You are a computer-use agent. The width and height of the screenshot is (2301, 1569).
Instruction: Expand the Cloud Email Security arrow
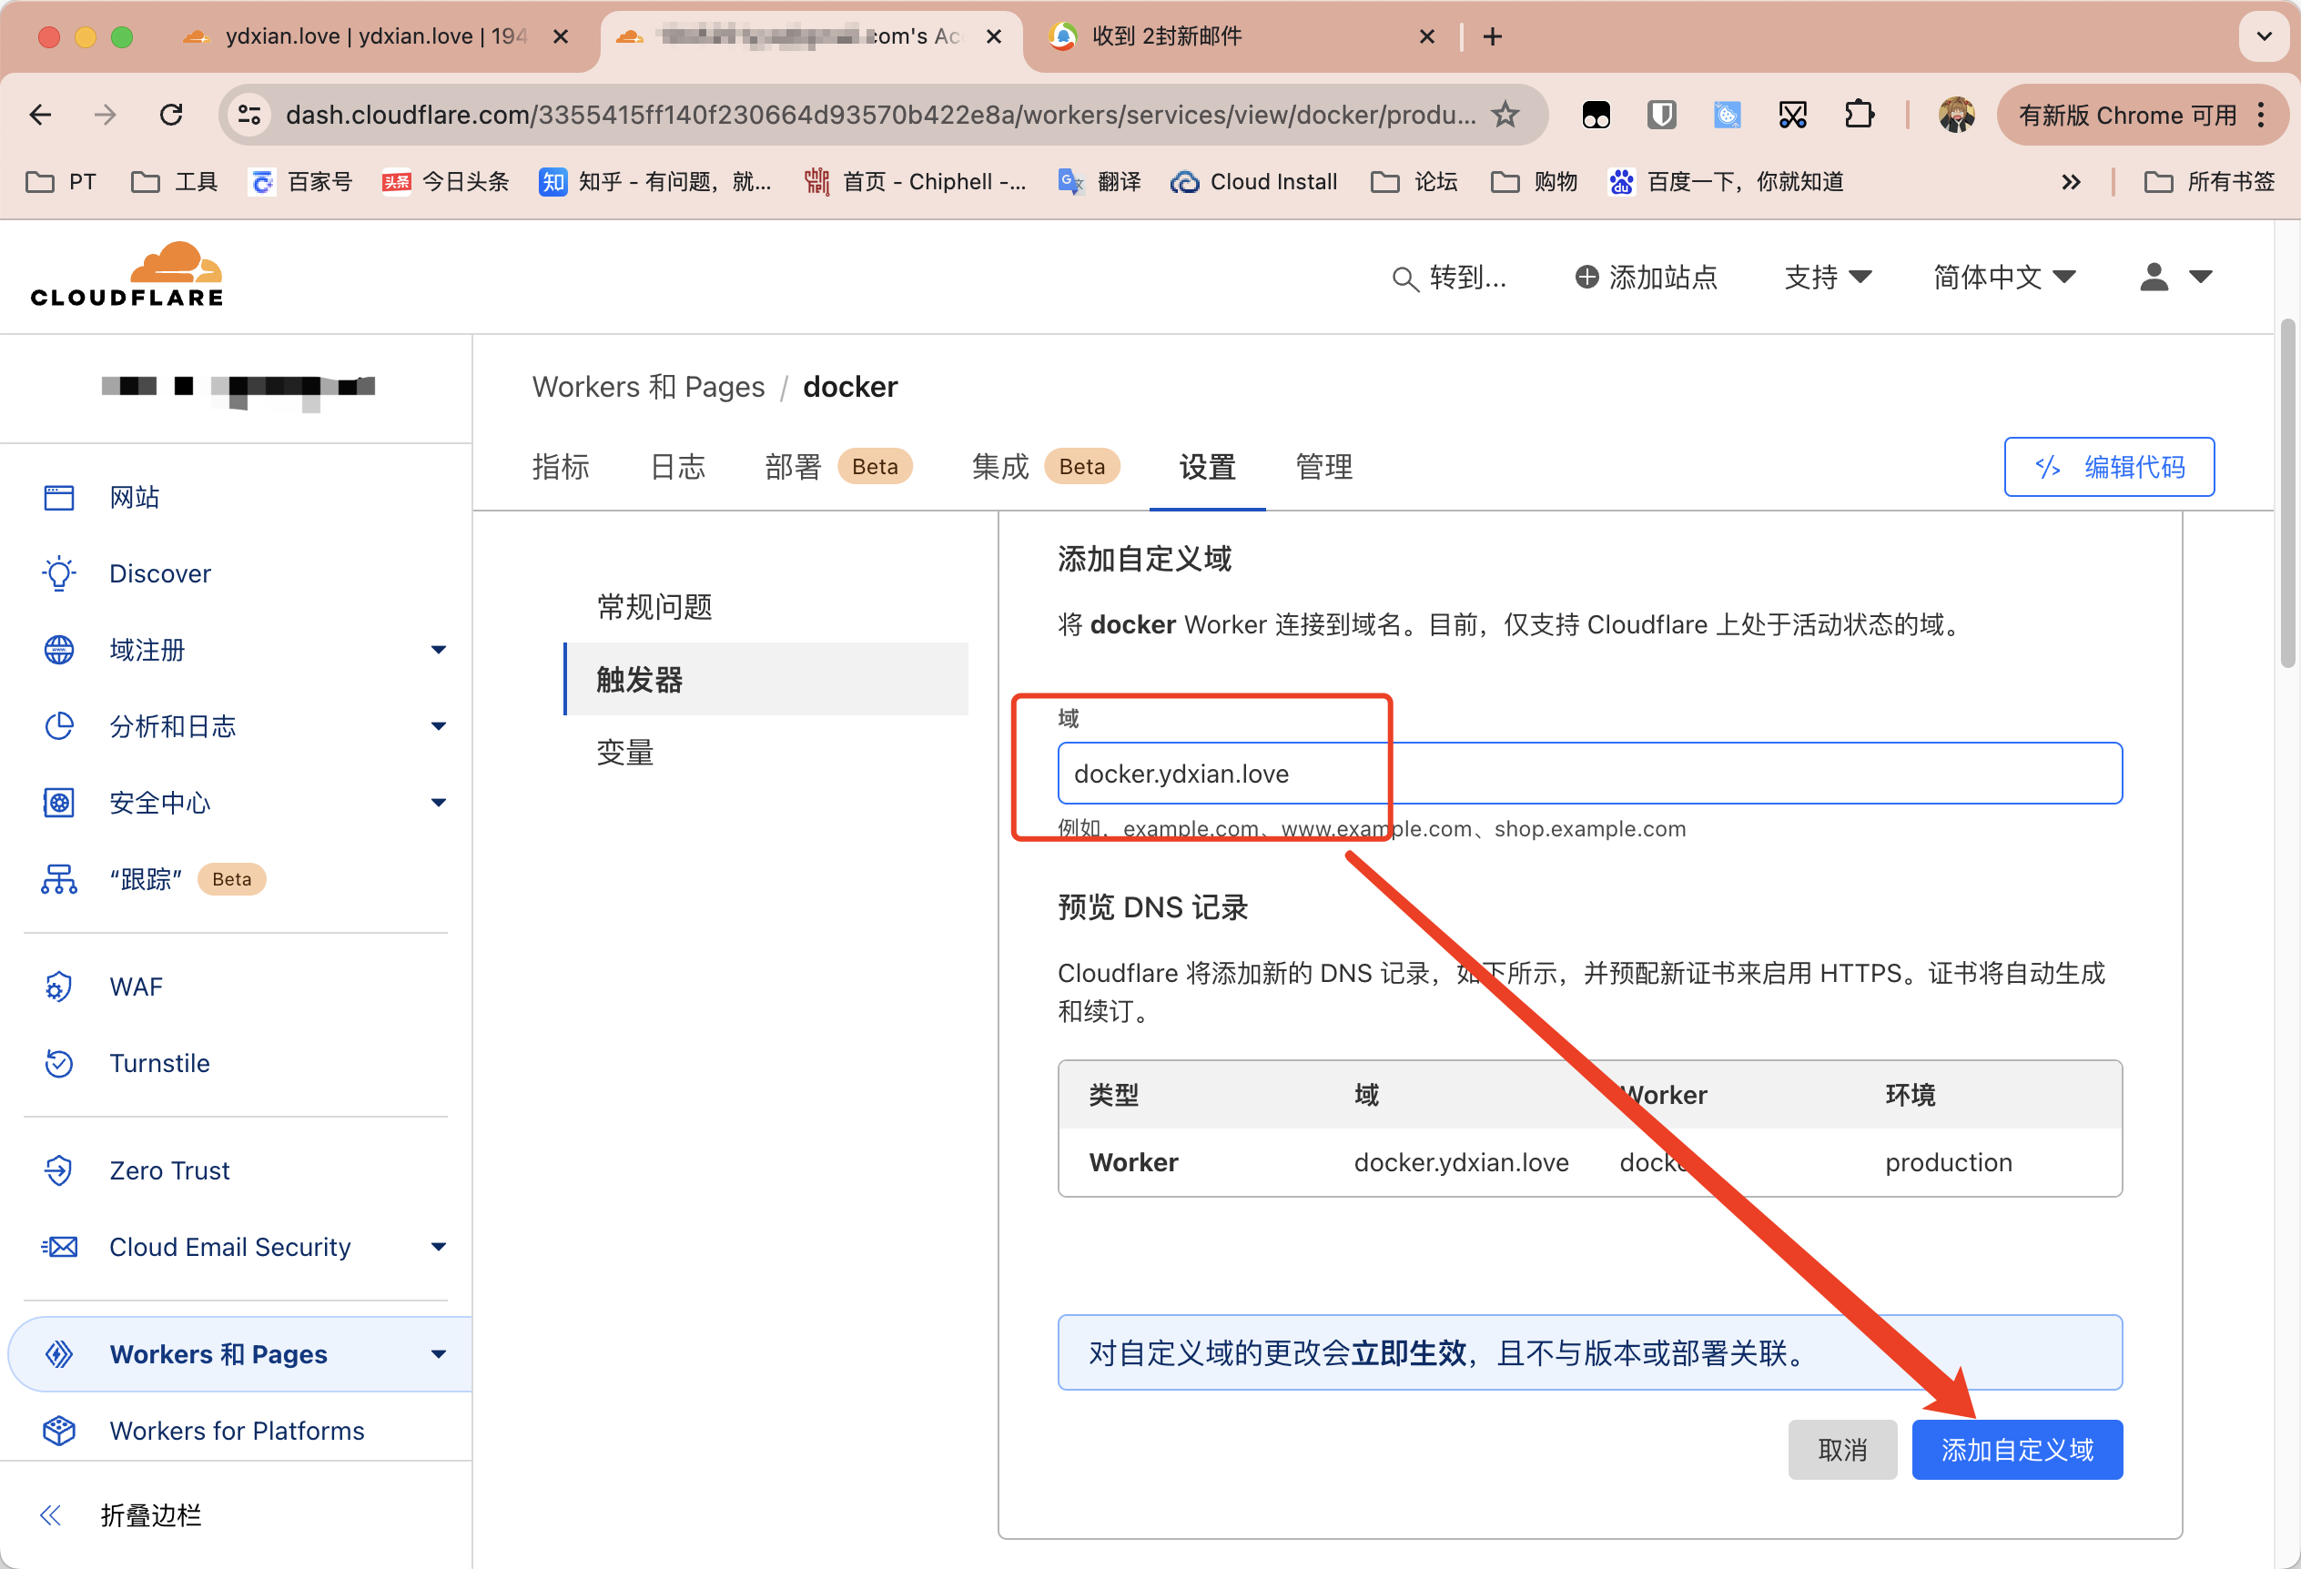[439, 1246]
